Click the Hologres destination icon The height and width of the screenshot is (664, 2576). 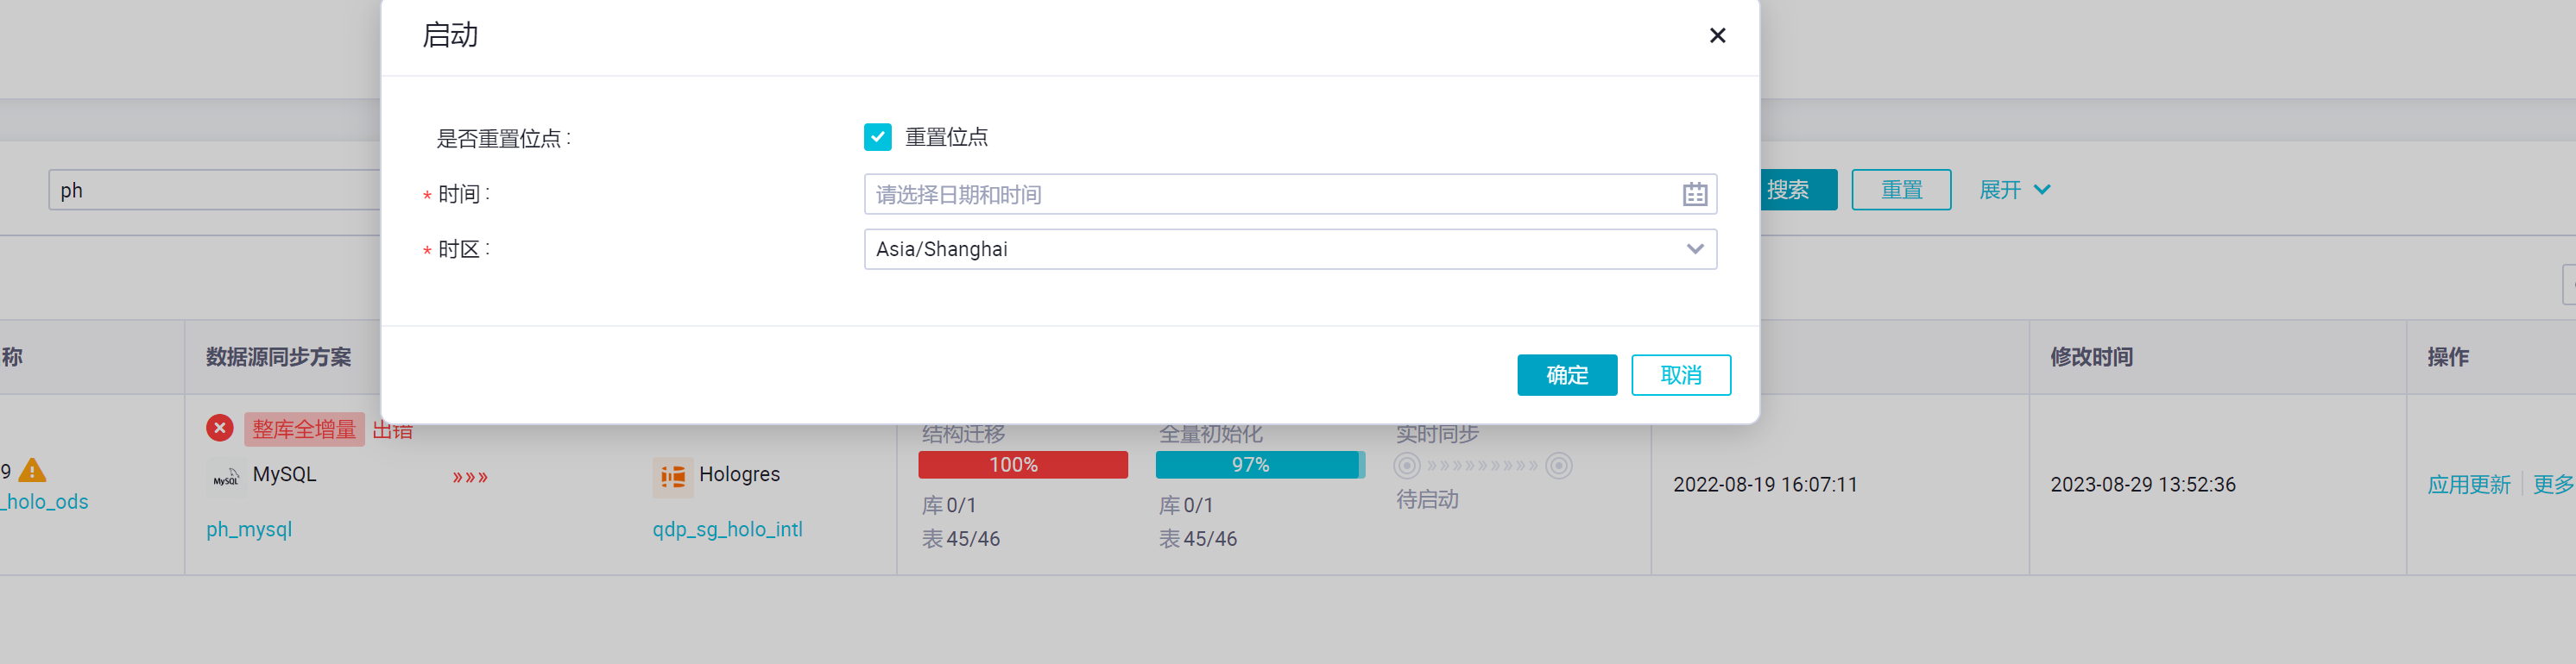pos(672,477)
